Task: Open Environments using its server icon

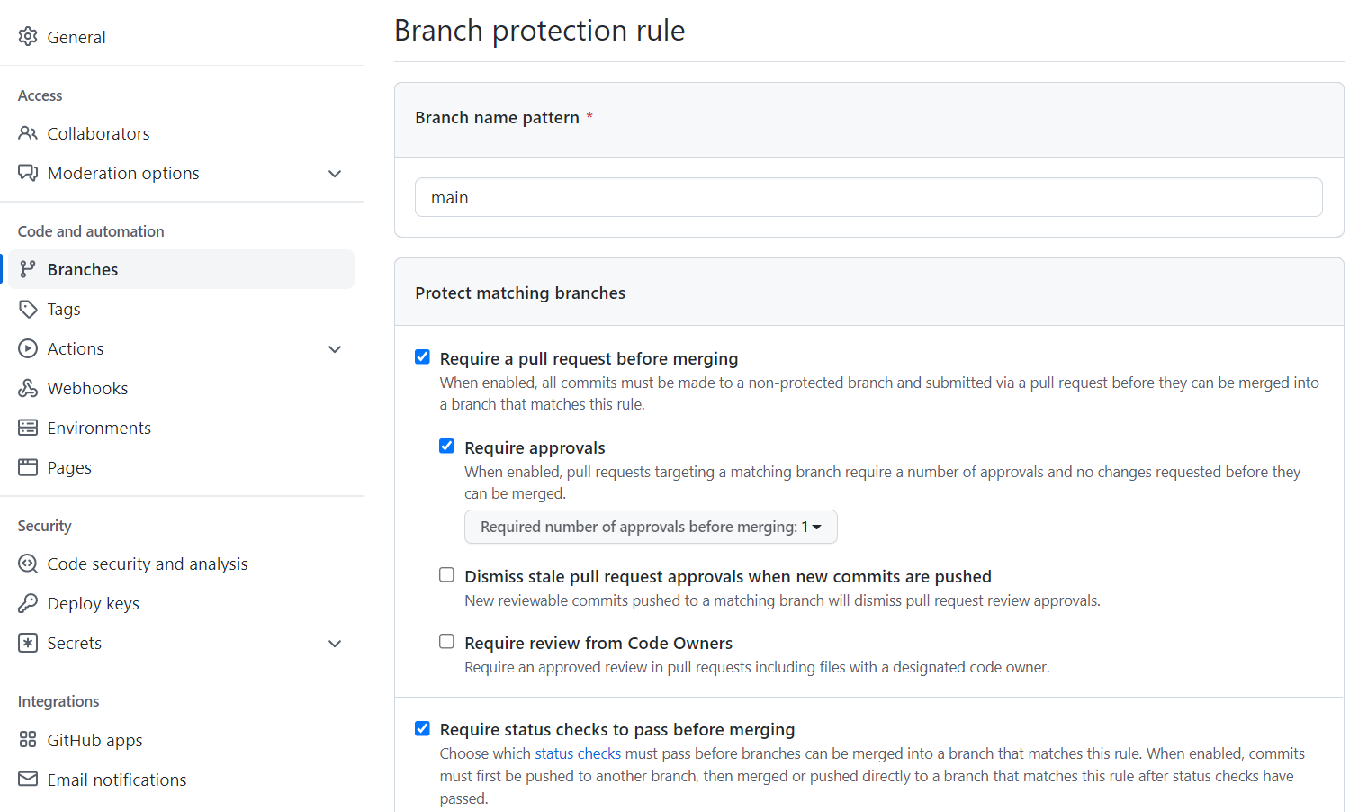Action: 28,428
